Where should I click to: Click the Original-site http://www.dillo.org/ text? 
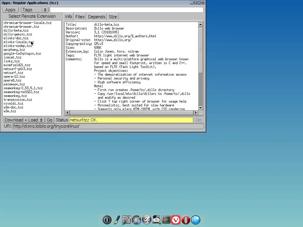click(113, 40)
